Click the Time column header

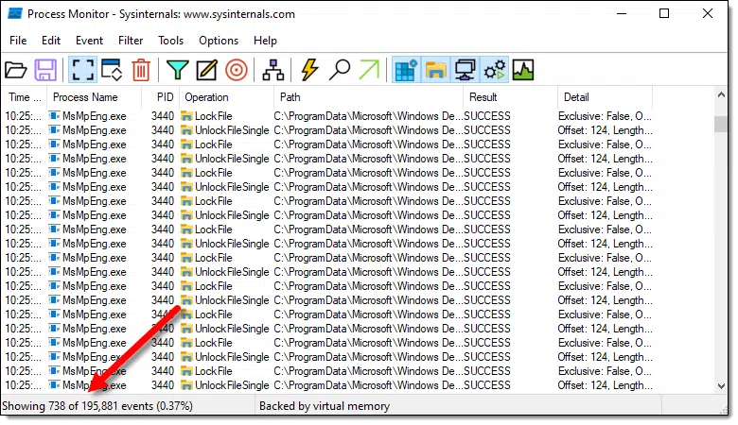[x=25, y=97]
